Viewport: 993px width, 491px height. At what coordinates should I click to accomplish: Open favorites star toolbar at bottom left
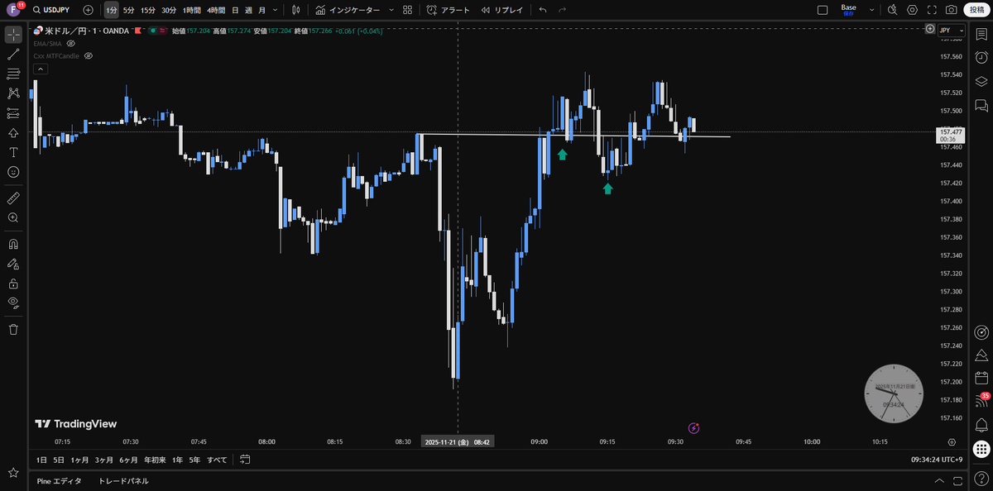coord(13,473)
